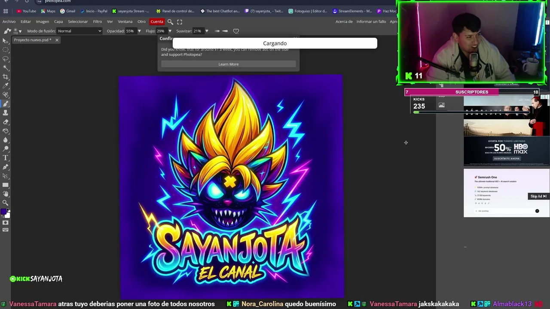
Task: Open the StreamElements bookmark
Action: (352, 11)
